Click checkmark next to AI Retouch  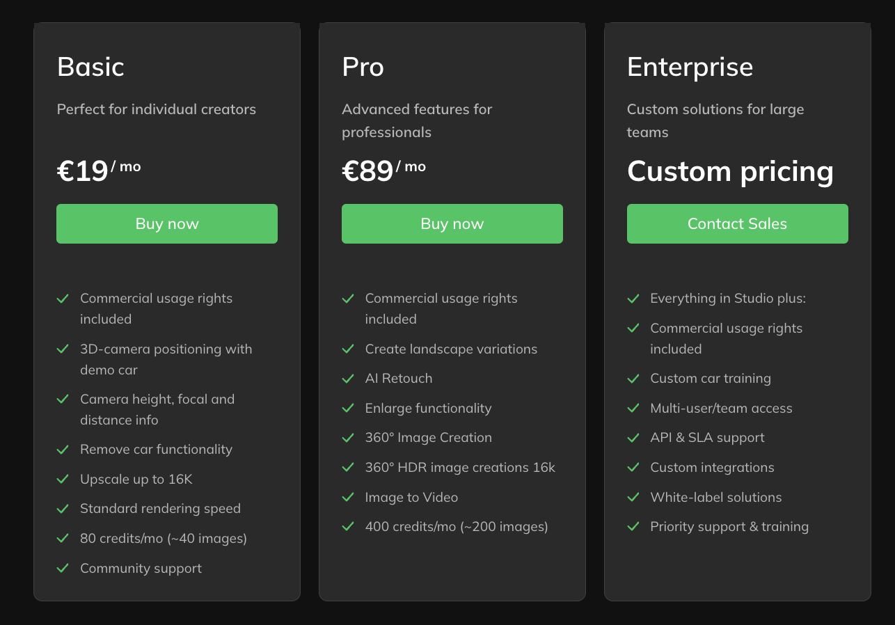pos(348,378)
